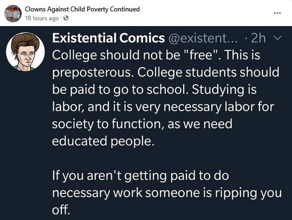Click the 'educated people.' text line
292x220 pixels.
click(x=103, y=141)
